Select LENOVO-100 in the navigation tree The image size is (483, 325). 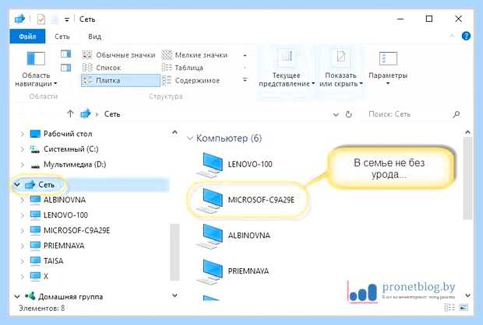pos(65,215)
